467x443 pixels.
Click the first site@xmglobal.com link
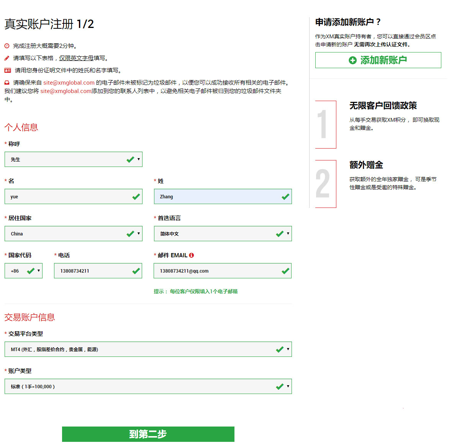point(69,83)
